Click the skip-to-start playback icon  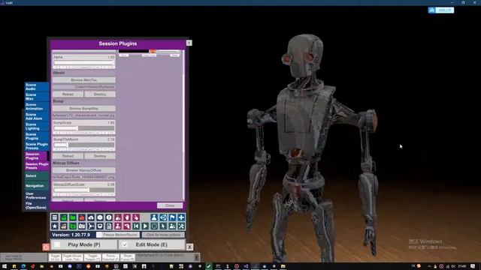pos(136,226)
